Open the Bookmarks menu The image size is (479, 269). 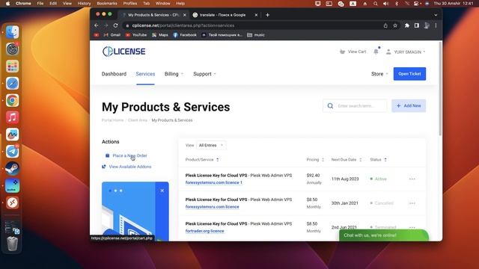pyautogui.click(x=107, y=4)
